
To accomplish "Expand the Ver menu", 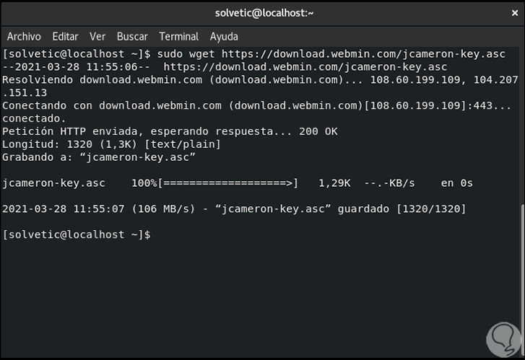I will click(97, 36).
